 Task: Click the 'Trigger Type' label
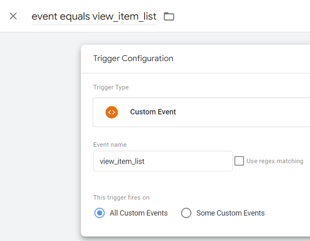click(111, 87)
